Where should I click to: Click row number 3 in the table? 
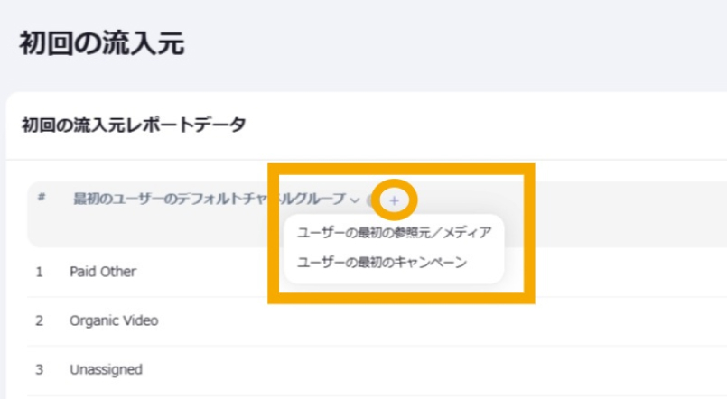40,369
